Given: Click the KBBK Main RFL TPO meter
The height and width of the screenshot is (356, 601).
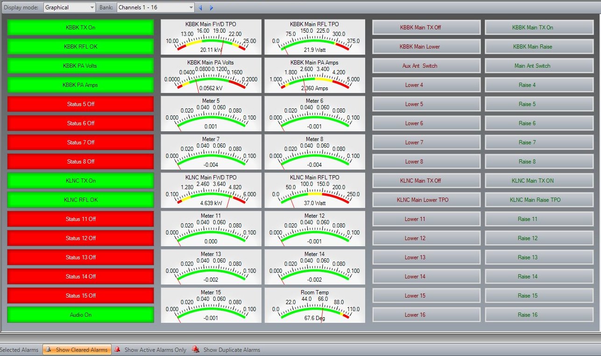Looking at the screenshot, I should [315, 37].
